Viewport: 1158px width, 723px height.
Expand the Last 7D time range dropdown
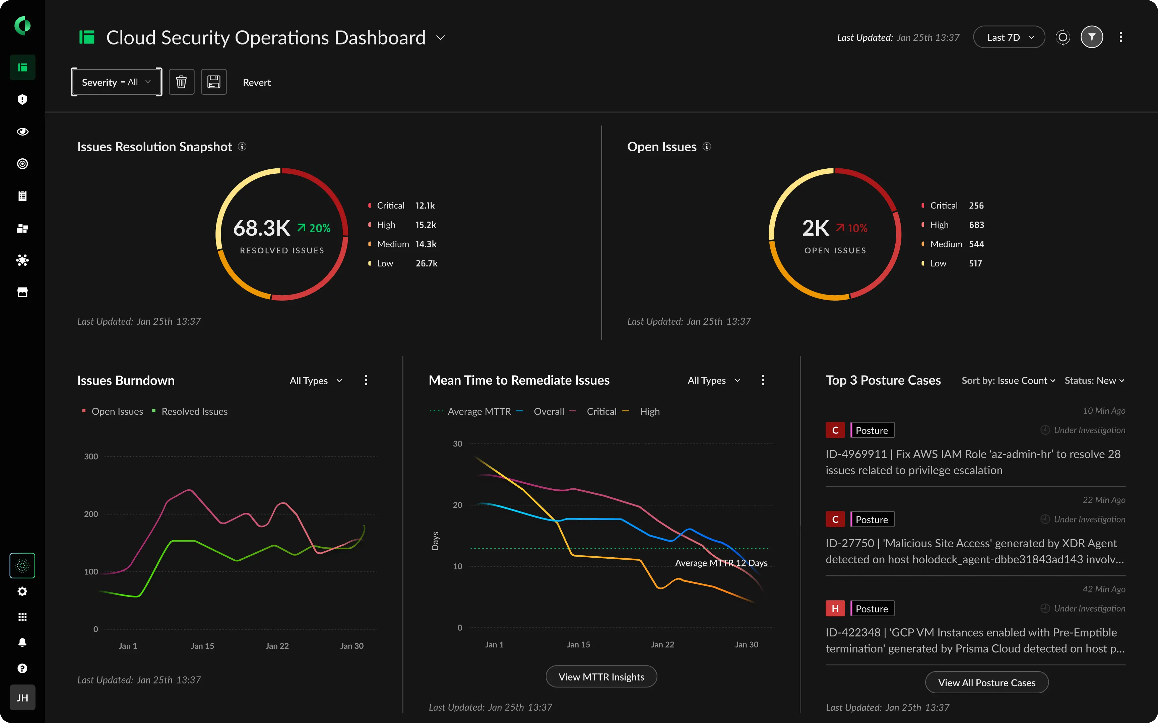point(1010,36)
